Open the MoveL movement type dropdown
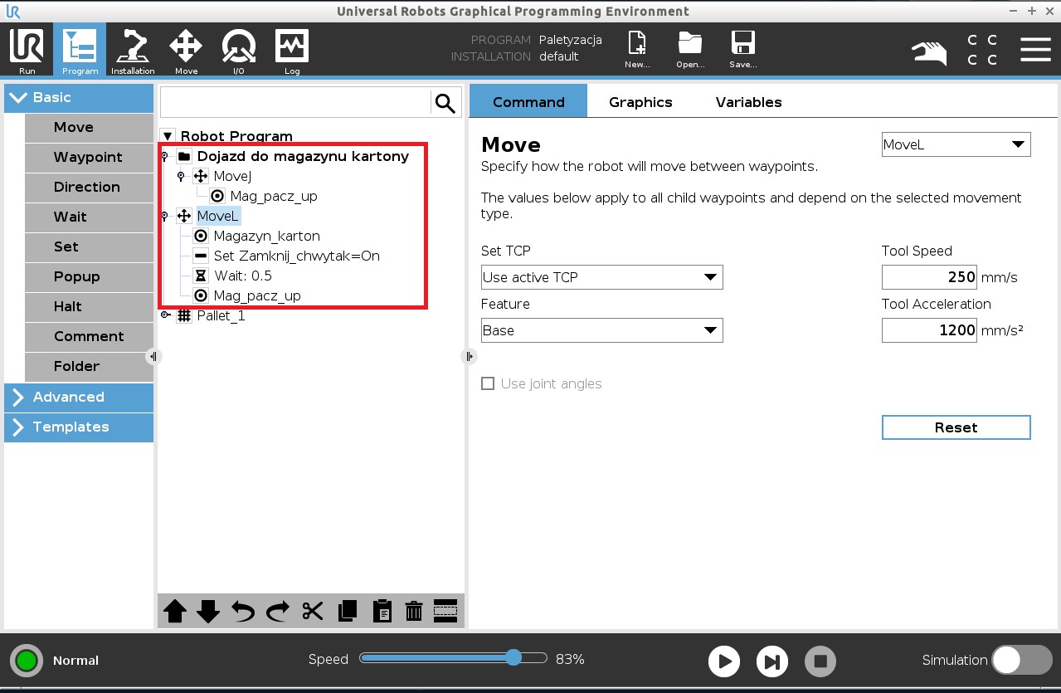 (x=956, y=144)
